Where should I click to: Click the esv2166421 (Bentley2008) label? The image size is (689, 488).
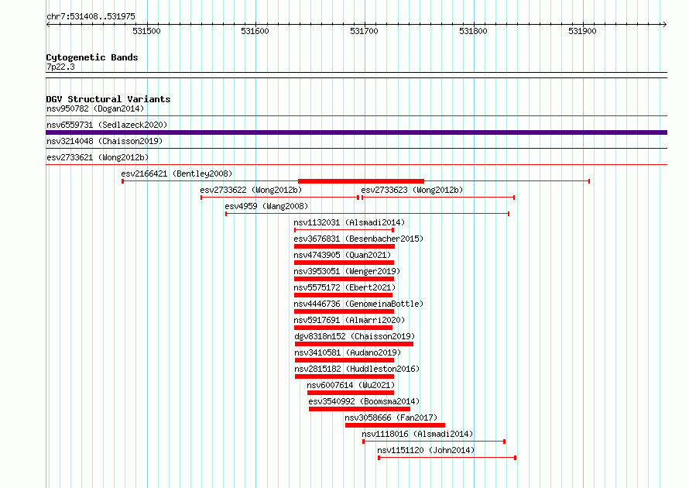click(x=177, y=174)
